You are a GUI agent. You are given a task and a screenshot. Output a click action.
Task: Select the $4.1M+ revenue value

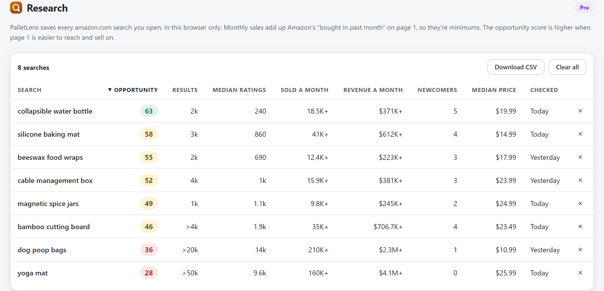click(x=391, y=273)
